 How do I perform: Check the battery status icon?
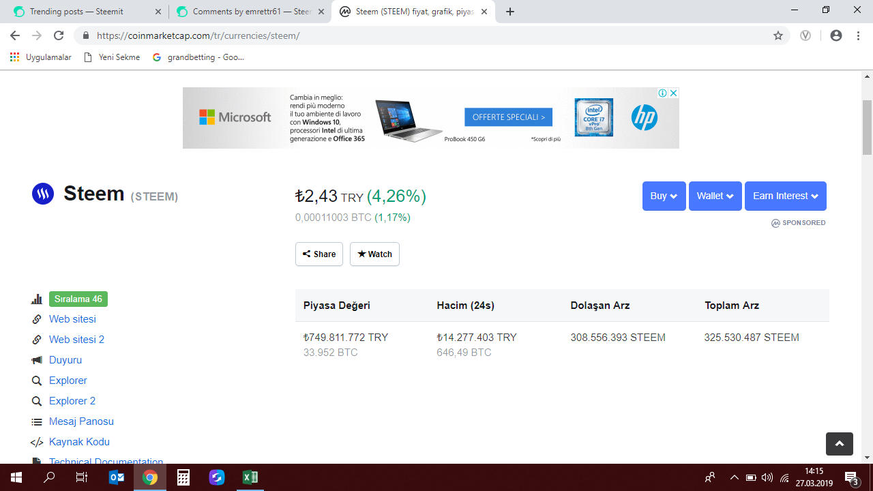[x=751, y=477]
